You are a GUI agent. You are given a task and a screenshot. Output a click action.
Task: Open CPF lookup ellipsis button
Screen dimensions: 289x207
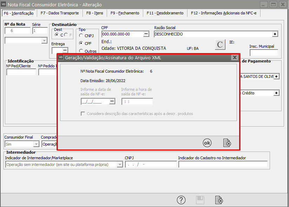click(146, 34)
